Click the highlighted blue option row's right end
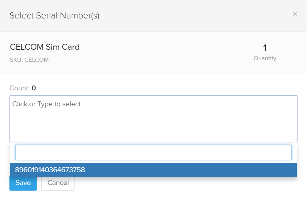The image size is (307, 200). coord(287,170)
